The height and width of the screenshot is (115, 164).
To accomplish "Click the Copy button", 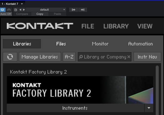I will point(40,14).
